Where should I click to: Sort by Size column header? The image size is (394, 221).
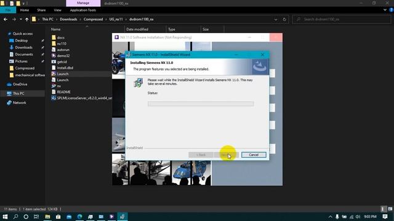click(x=206, y=29)
